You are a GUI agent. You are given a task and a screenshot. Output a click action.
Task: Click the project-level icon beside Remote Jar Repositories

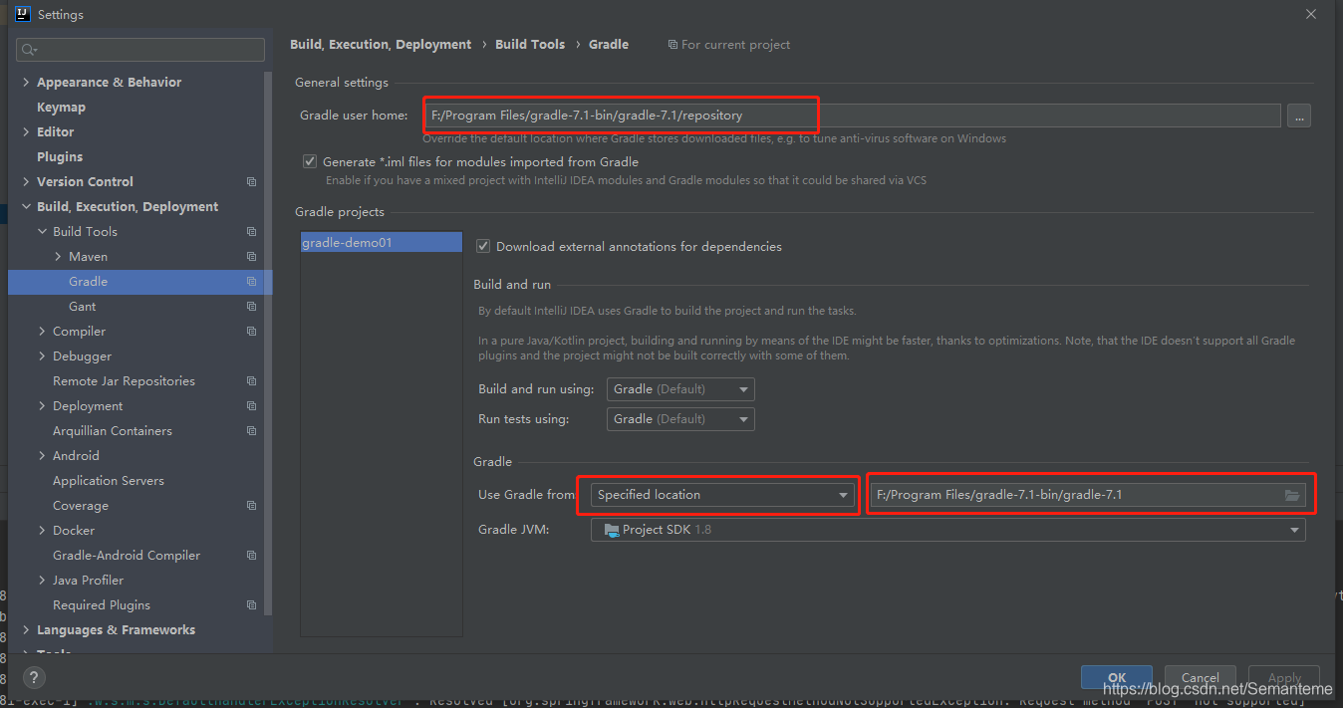coord(251,381)
